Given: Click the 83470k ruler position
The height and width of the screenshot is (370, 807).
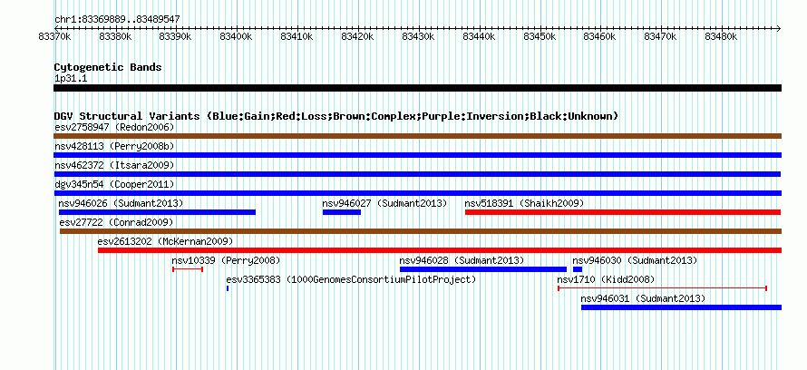Looking at the screenshot, I should (x=661, y=36).
